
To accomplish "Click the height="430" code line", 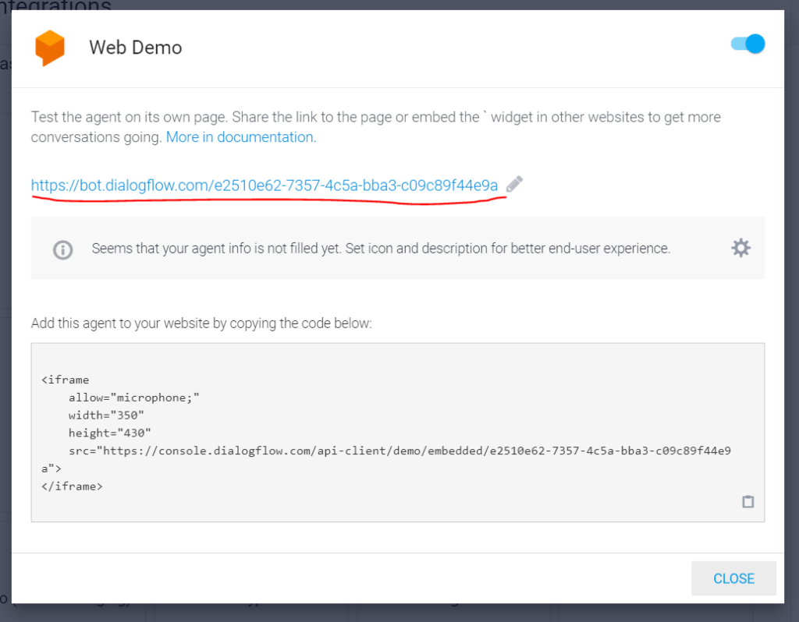I will [x=110, y=433].
